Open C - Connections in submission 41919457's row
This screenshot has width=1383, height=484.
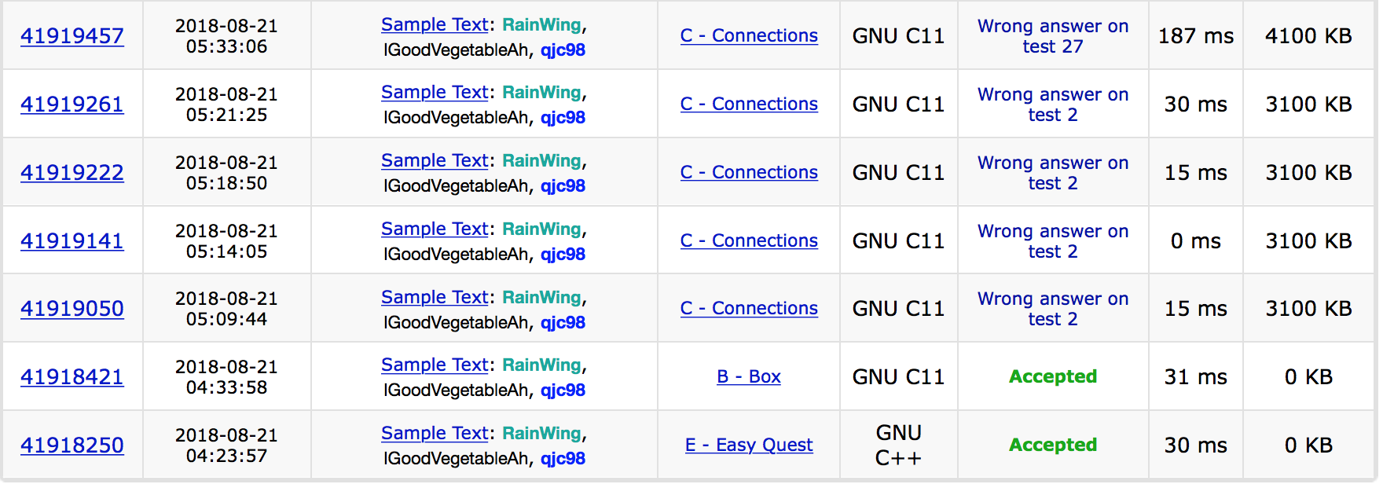click(x=748, y=36)
